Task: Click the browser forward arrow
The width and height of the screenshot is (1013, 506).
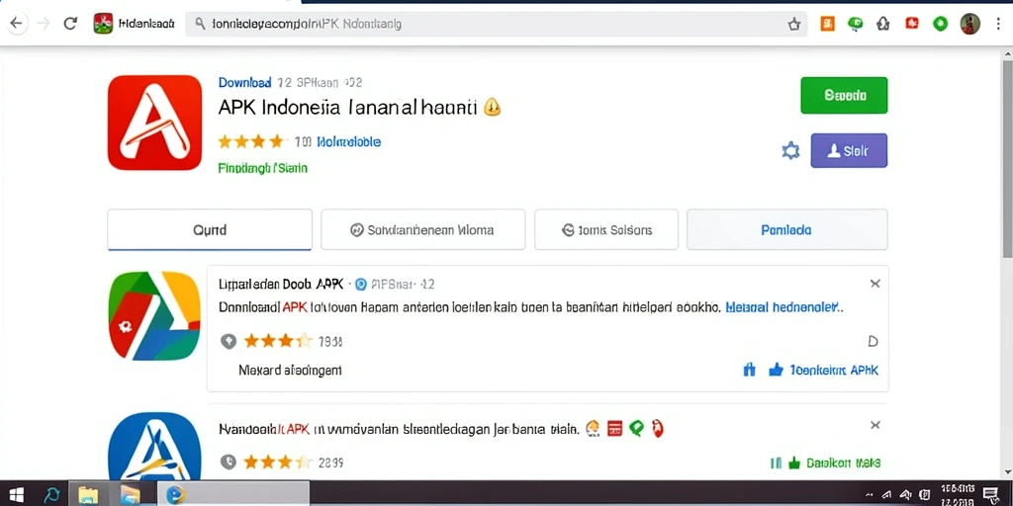Action: (x=44, y=24)
